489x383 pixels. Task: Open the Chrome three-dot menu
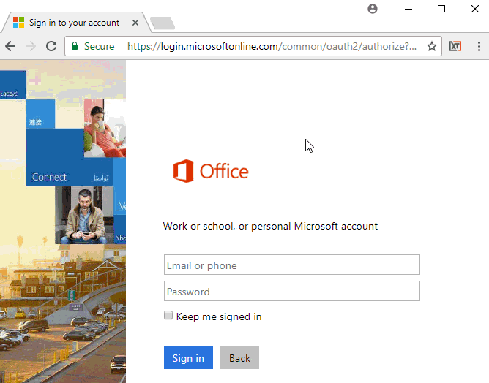(479, 46)
